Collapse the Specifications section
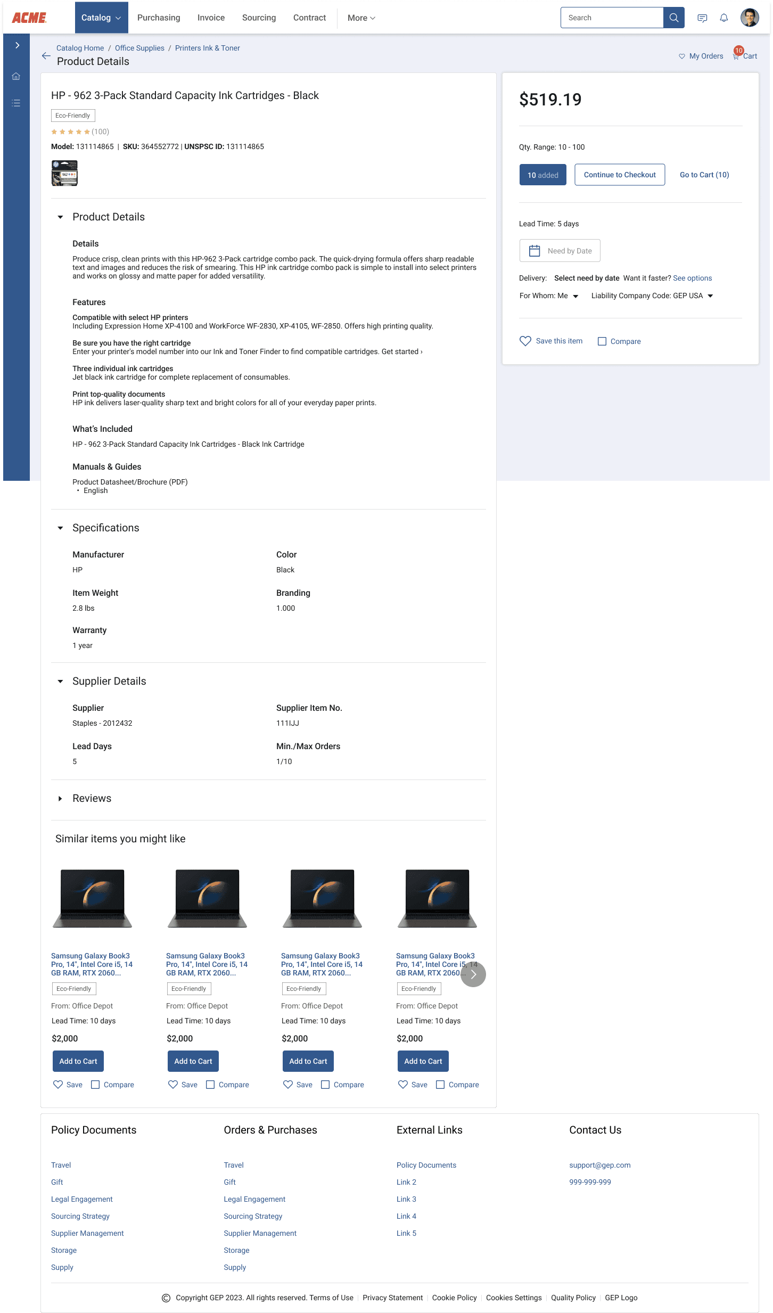This screenshot has height=1313, width=773. (x=60, y=528)
